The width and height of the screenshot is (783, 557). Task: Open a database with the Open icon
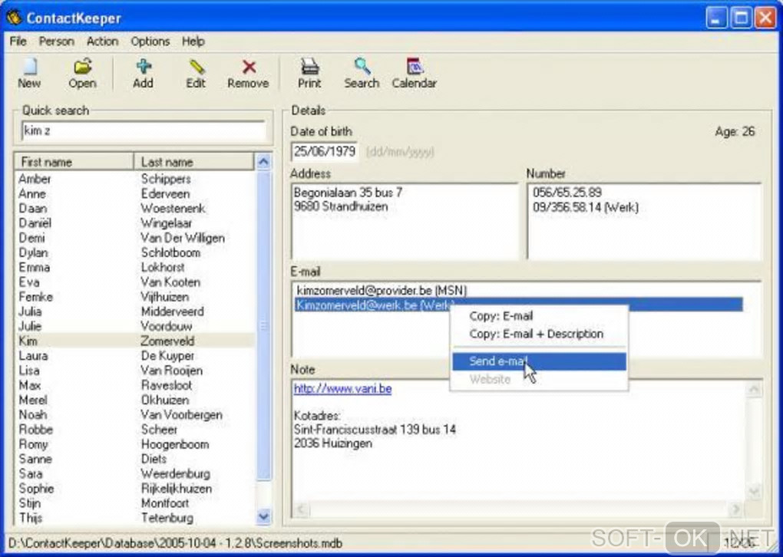(x=82, y=73)
